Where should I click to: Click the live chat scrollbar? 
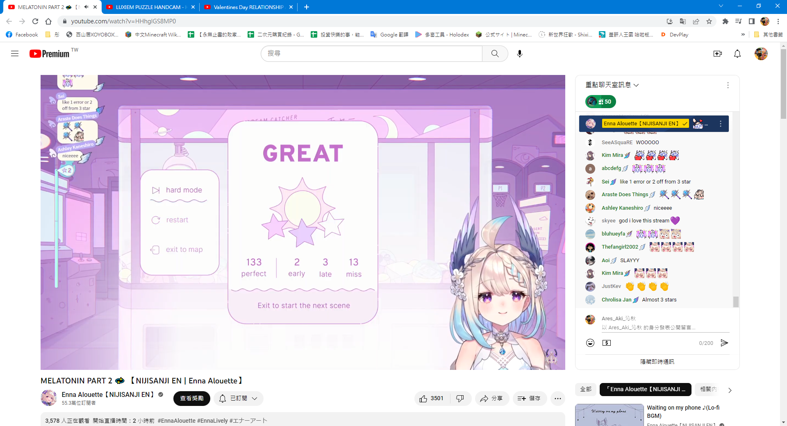coord(736,301)
